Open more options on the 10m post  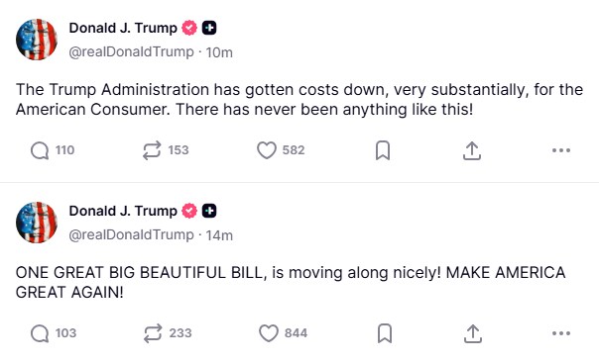coord(561,150)
